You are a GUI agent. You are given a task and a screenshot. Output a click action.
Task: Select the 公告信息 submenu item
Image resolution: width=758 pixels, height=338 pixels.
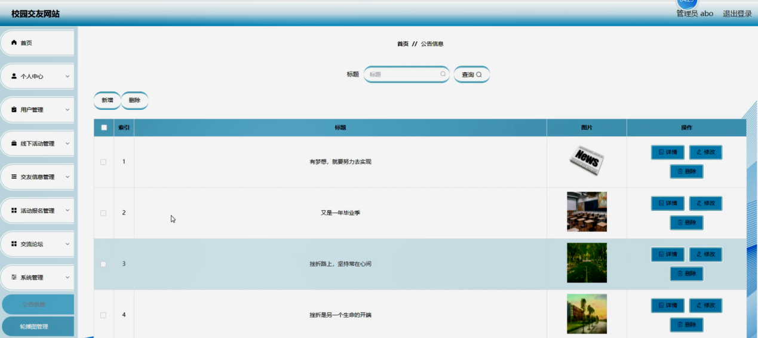point(38,304)
